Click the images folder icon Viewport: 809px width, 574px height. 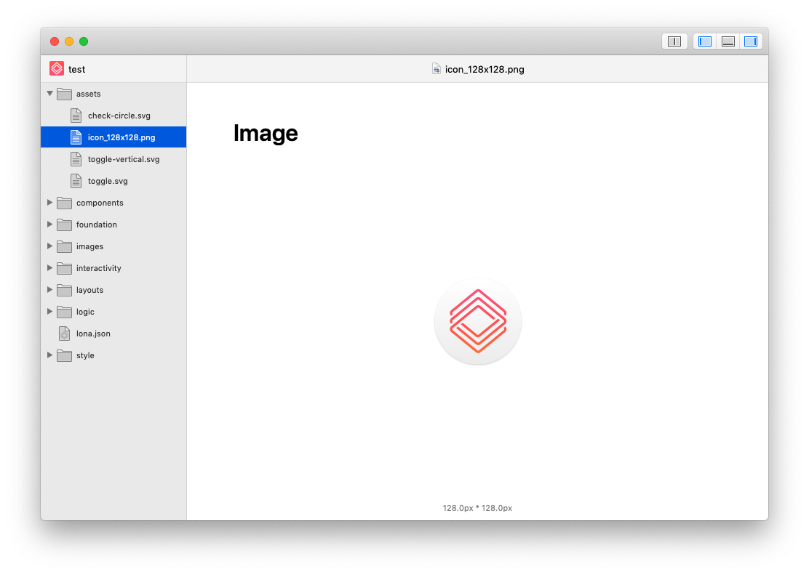pyautogui.click(x=65, y=246)
